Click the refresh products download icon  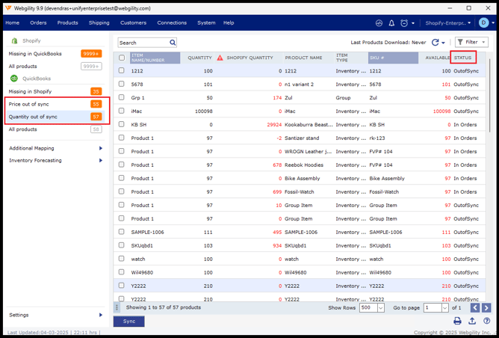click(x=436, y=43)
